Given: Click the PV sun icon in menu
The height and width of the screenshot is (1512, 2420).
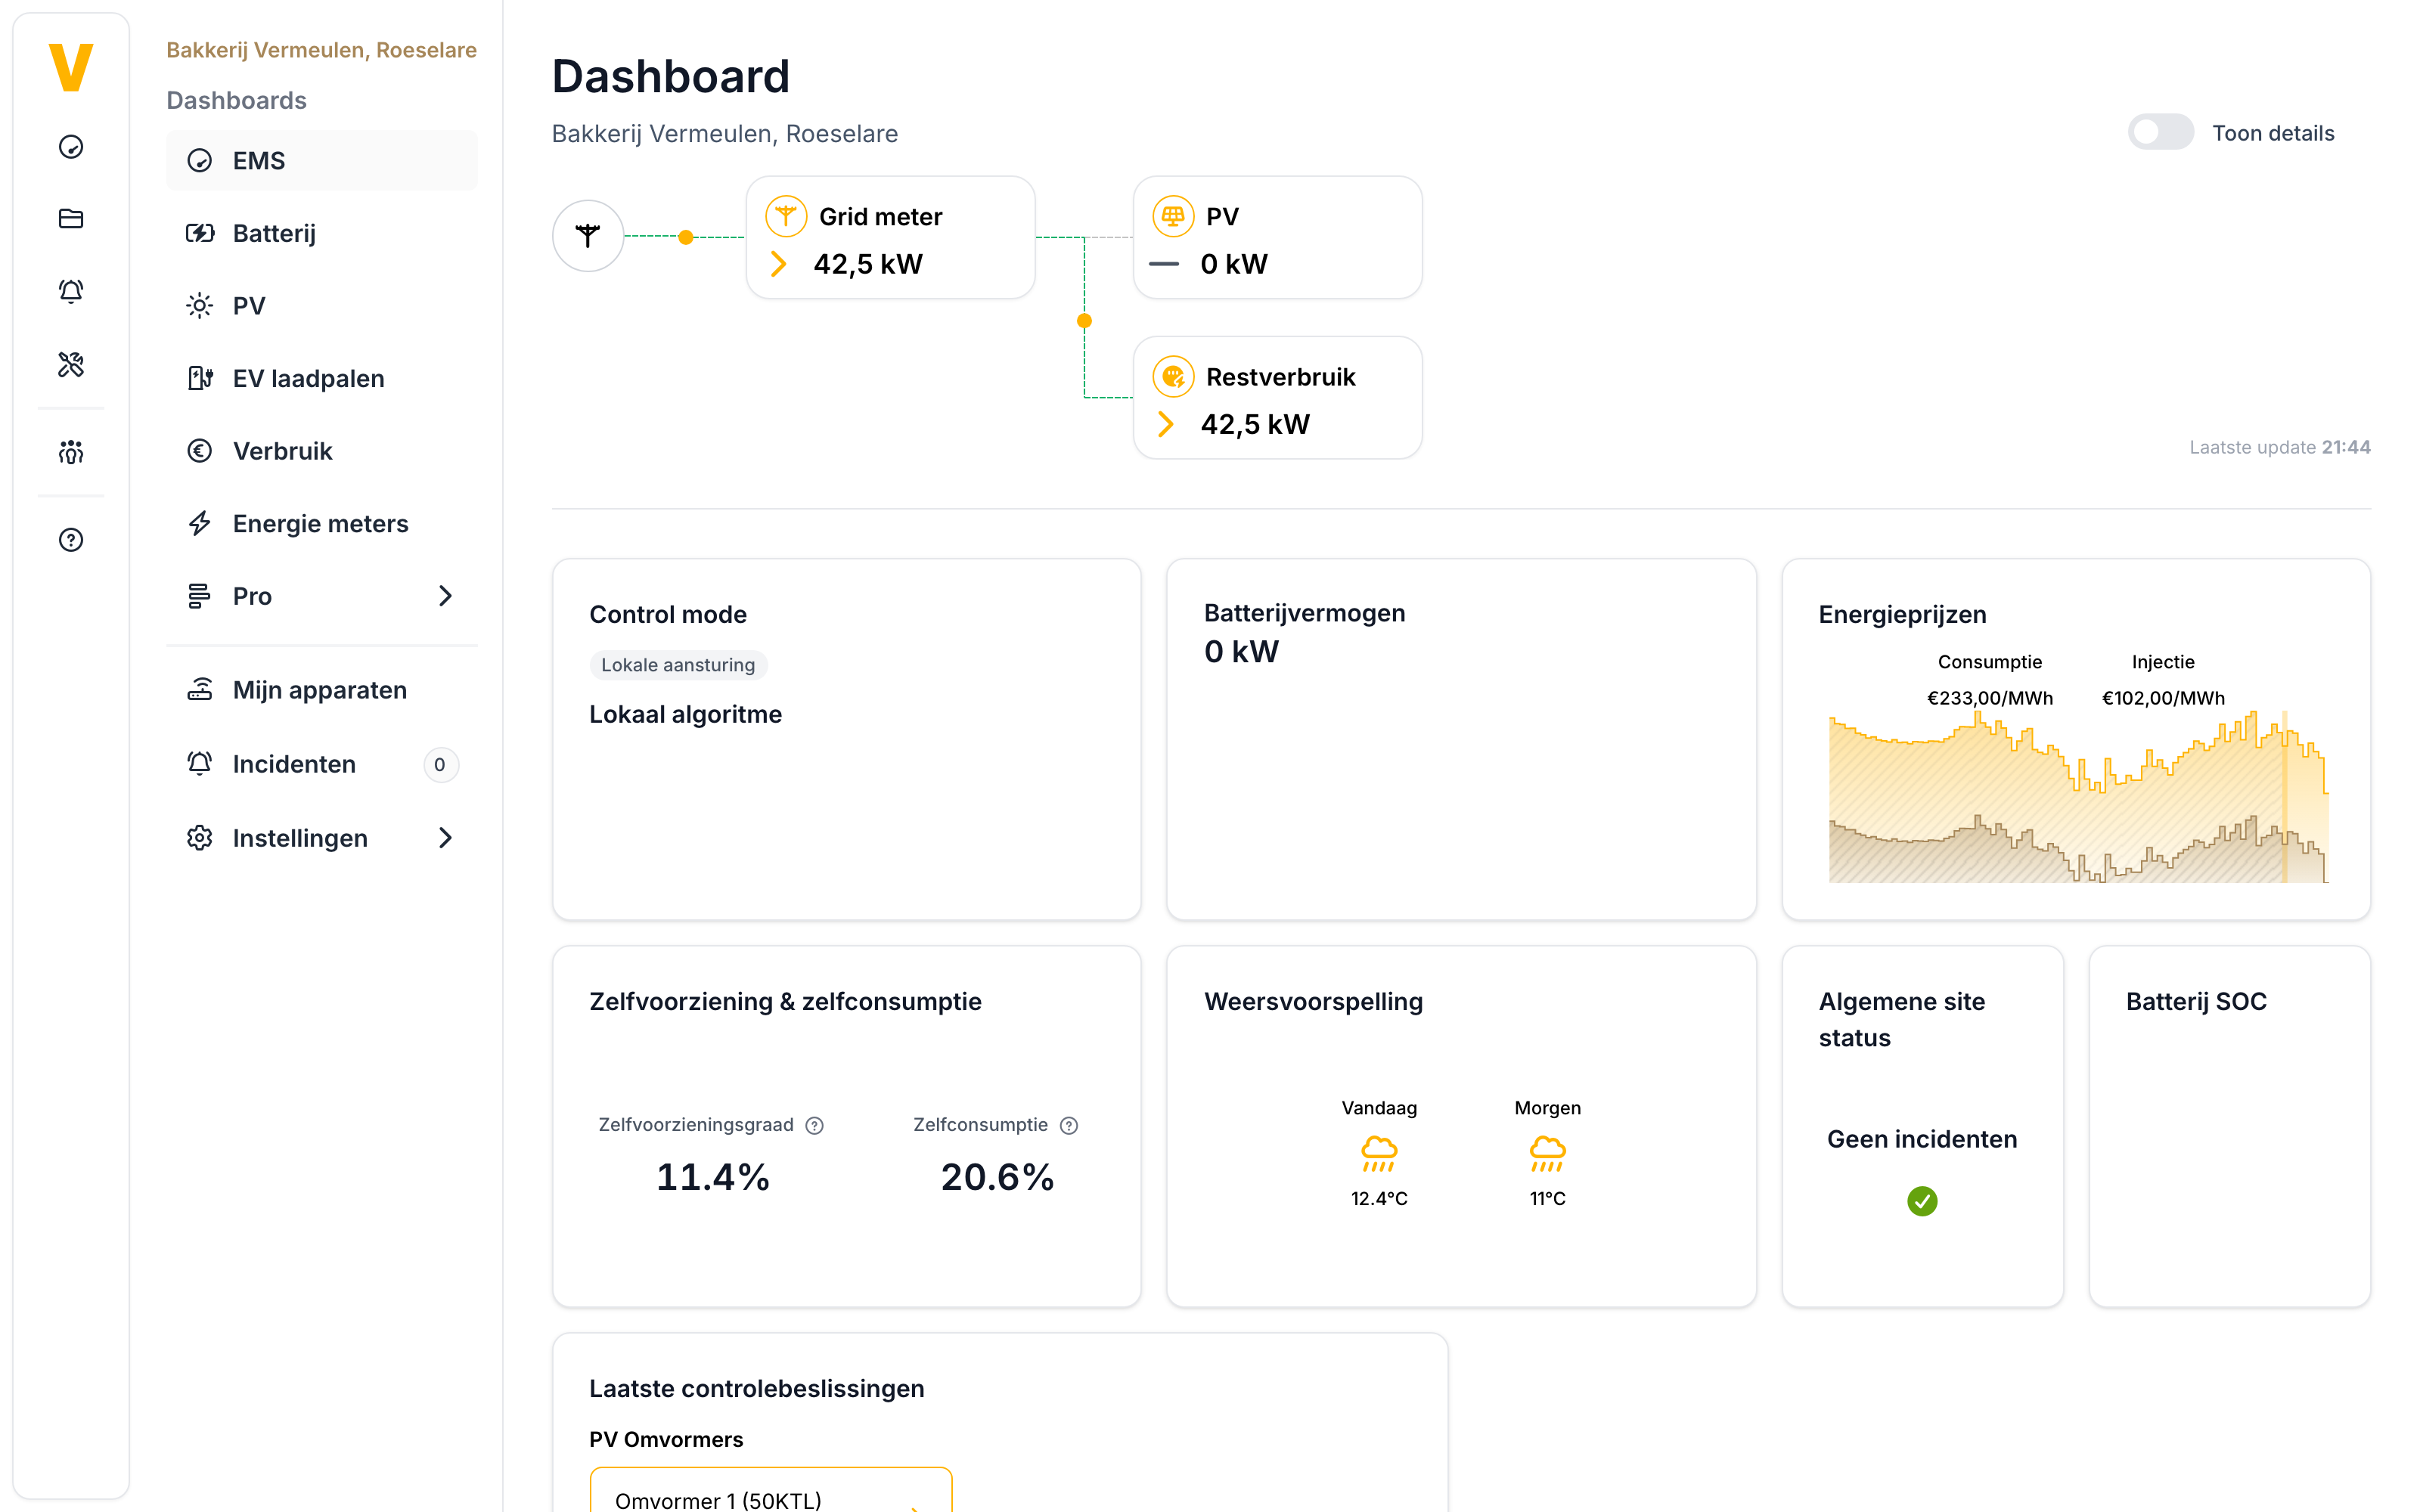Looking at the screenshot, I should pyautogui.click(x=200, y=306).
